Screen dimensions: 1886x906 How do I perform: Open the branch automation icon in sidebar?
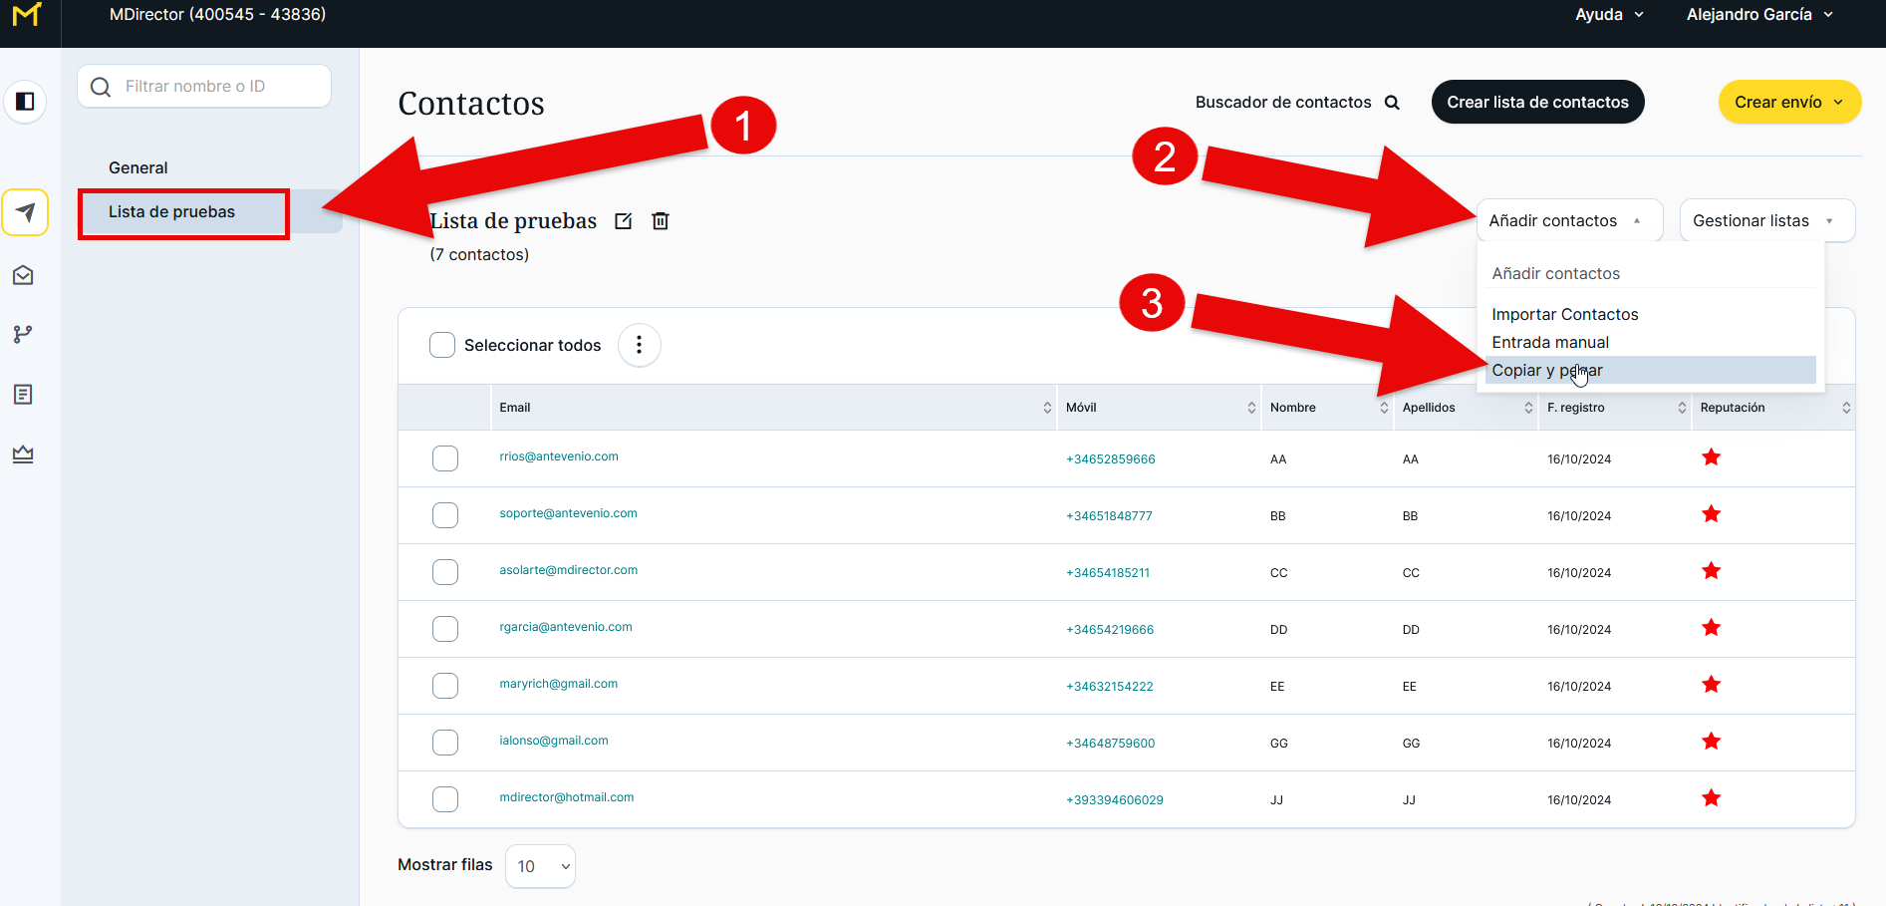(x=23, y=334)
